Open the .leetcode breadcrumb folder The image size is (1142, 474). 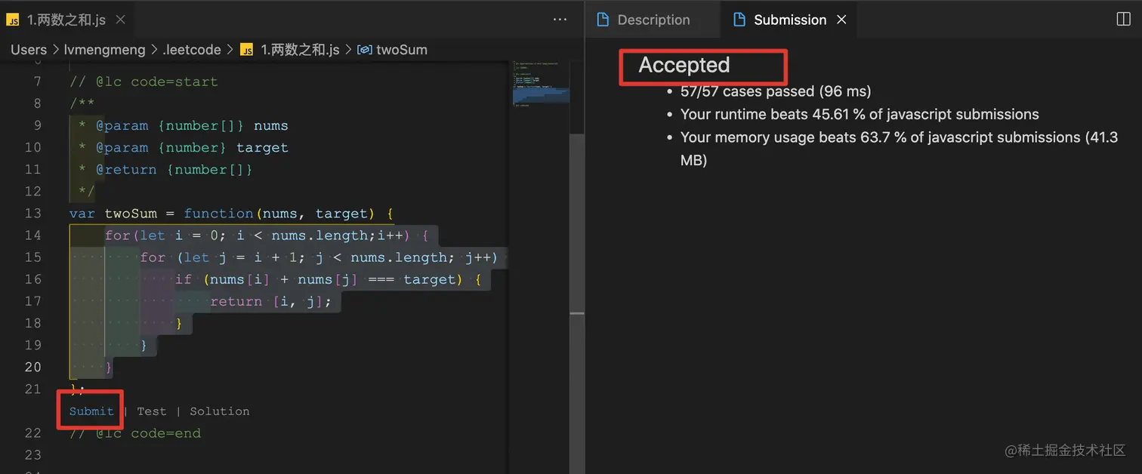(192, 50)
